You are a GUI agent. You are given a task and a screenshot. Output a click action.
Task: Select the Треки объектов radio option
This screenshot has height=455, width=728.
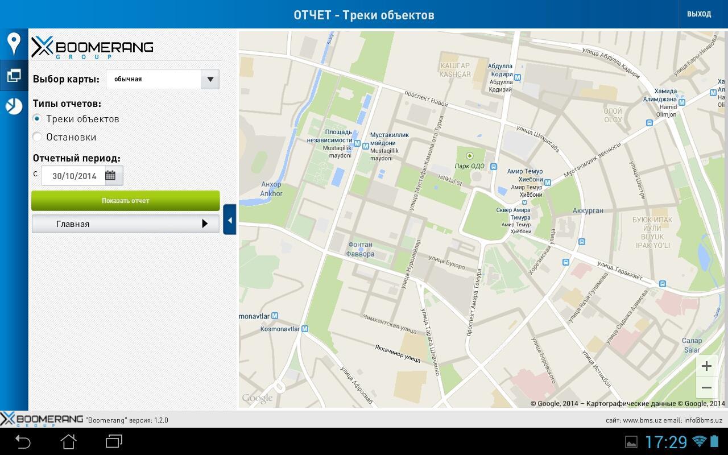pos(38,119)
